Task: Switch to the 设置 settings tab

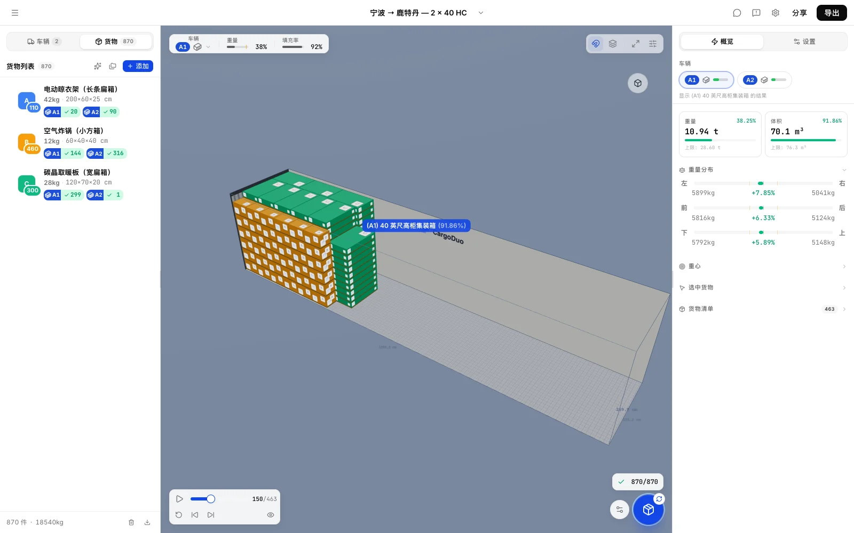Action: tap(804, 42)
